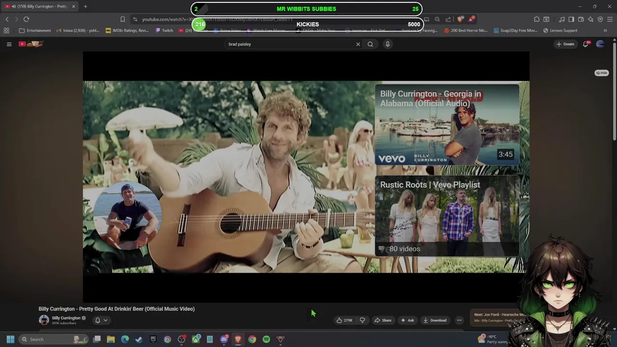The height and width of the screenshot is (347, 617).
Task: Open Spotify from taskbar
Action: click(266, 339)
